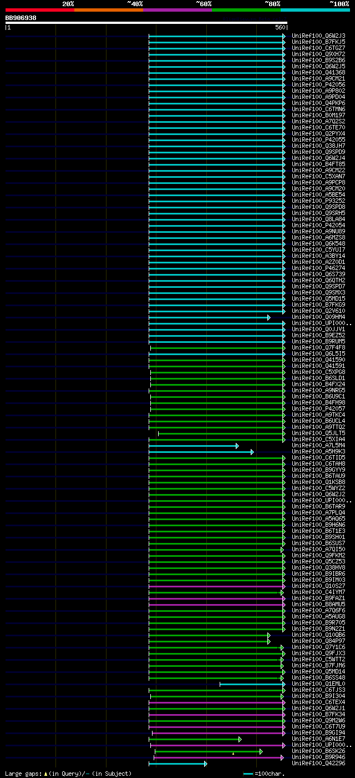Select label UniRef100_Q4PKP6
355x778 pixels.
(318, 103)
